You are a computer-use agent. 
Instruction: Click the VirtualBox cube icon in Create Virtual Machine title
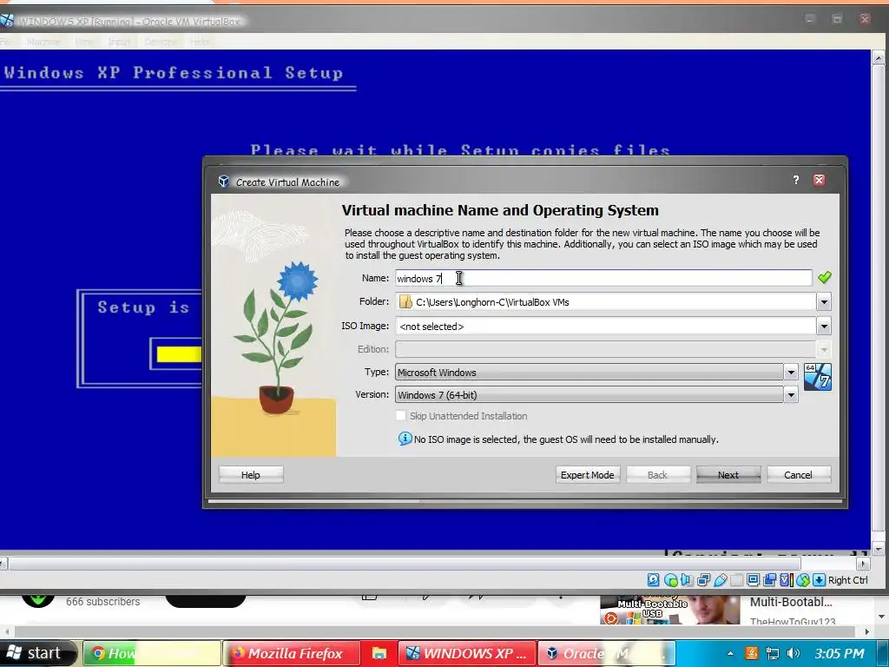[223, 182]
